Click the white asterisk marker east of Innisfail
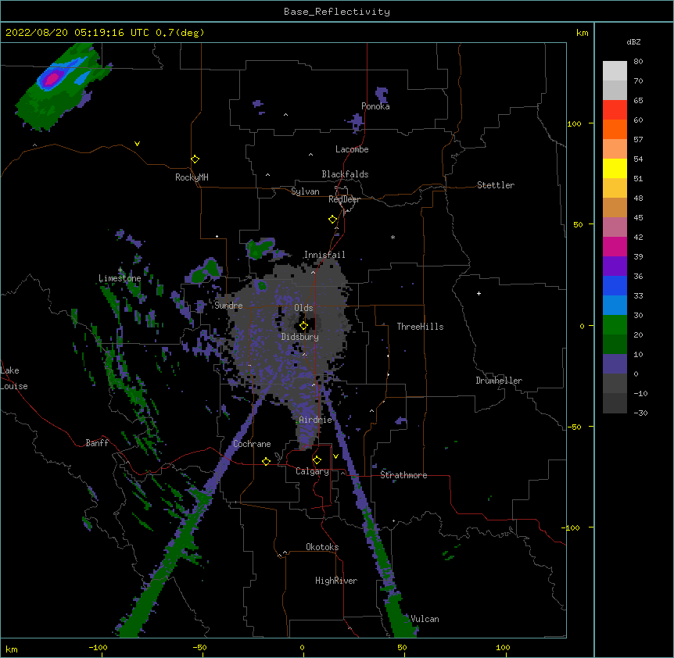 pos(393,237)
